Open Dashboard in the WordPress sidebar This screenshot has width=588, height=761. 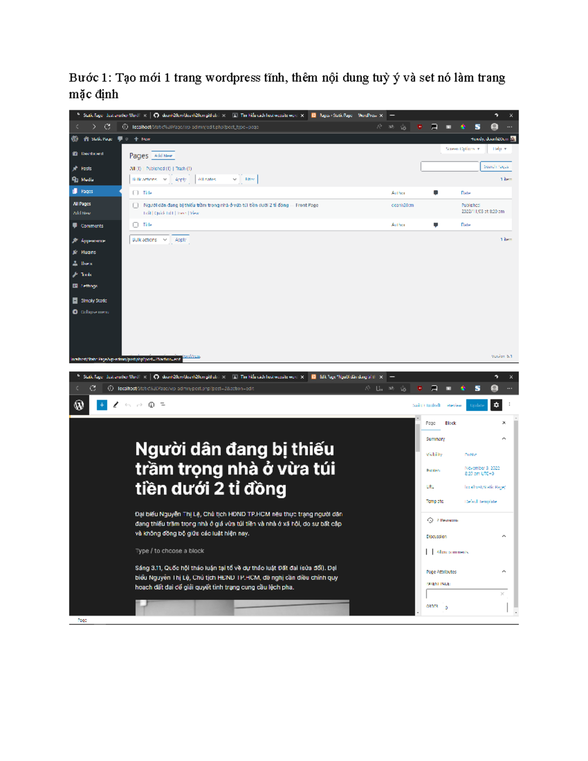click(x=92, y=154)
